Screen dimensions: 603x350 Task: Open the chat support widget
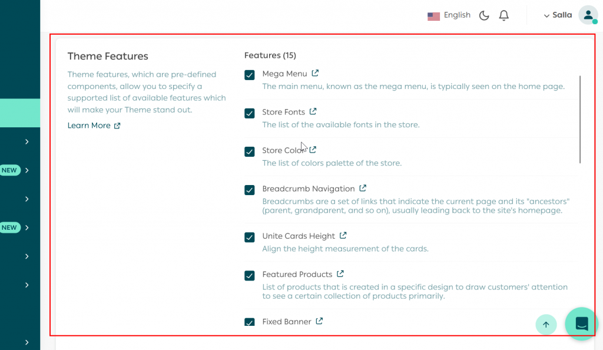pyautogui.click(x=581, y=323)
